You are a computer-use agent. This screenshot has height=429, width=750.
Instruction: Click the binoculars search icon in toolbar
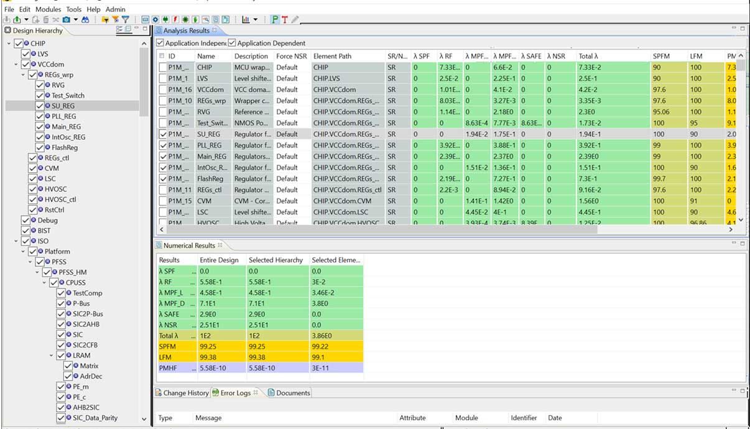coord(85,20)
